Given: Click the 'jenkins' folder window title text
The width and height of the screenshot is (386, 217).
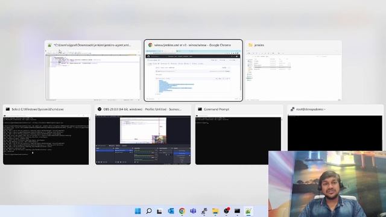Looking at the screenshot, I should (259, 45).
